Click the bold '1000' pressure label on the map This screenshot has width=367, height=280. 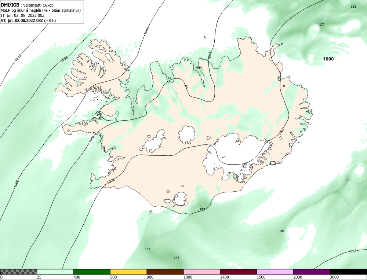(x=328, y=59)
